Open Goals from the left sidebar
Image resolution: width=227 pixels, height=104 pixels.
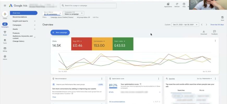click(x=5, y=32)
